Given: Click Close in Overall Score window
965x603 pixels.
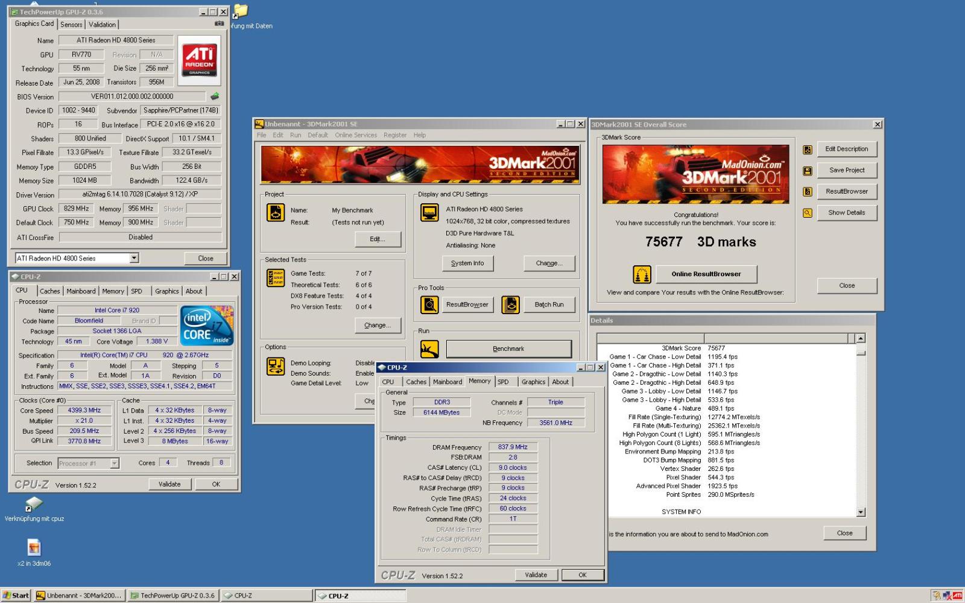Looking at the screenshot, I should click(847, 286).
